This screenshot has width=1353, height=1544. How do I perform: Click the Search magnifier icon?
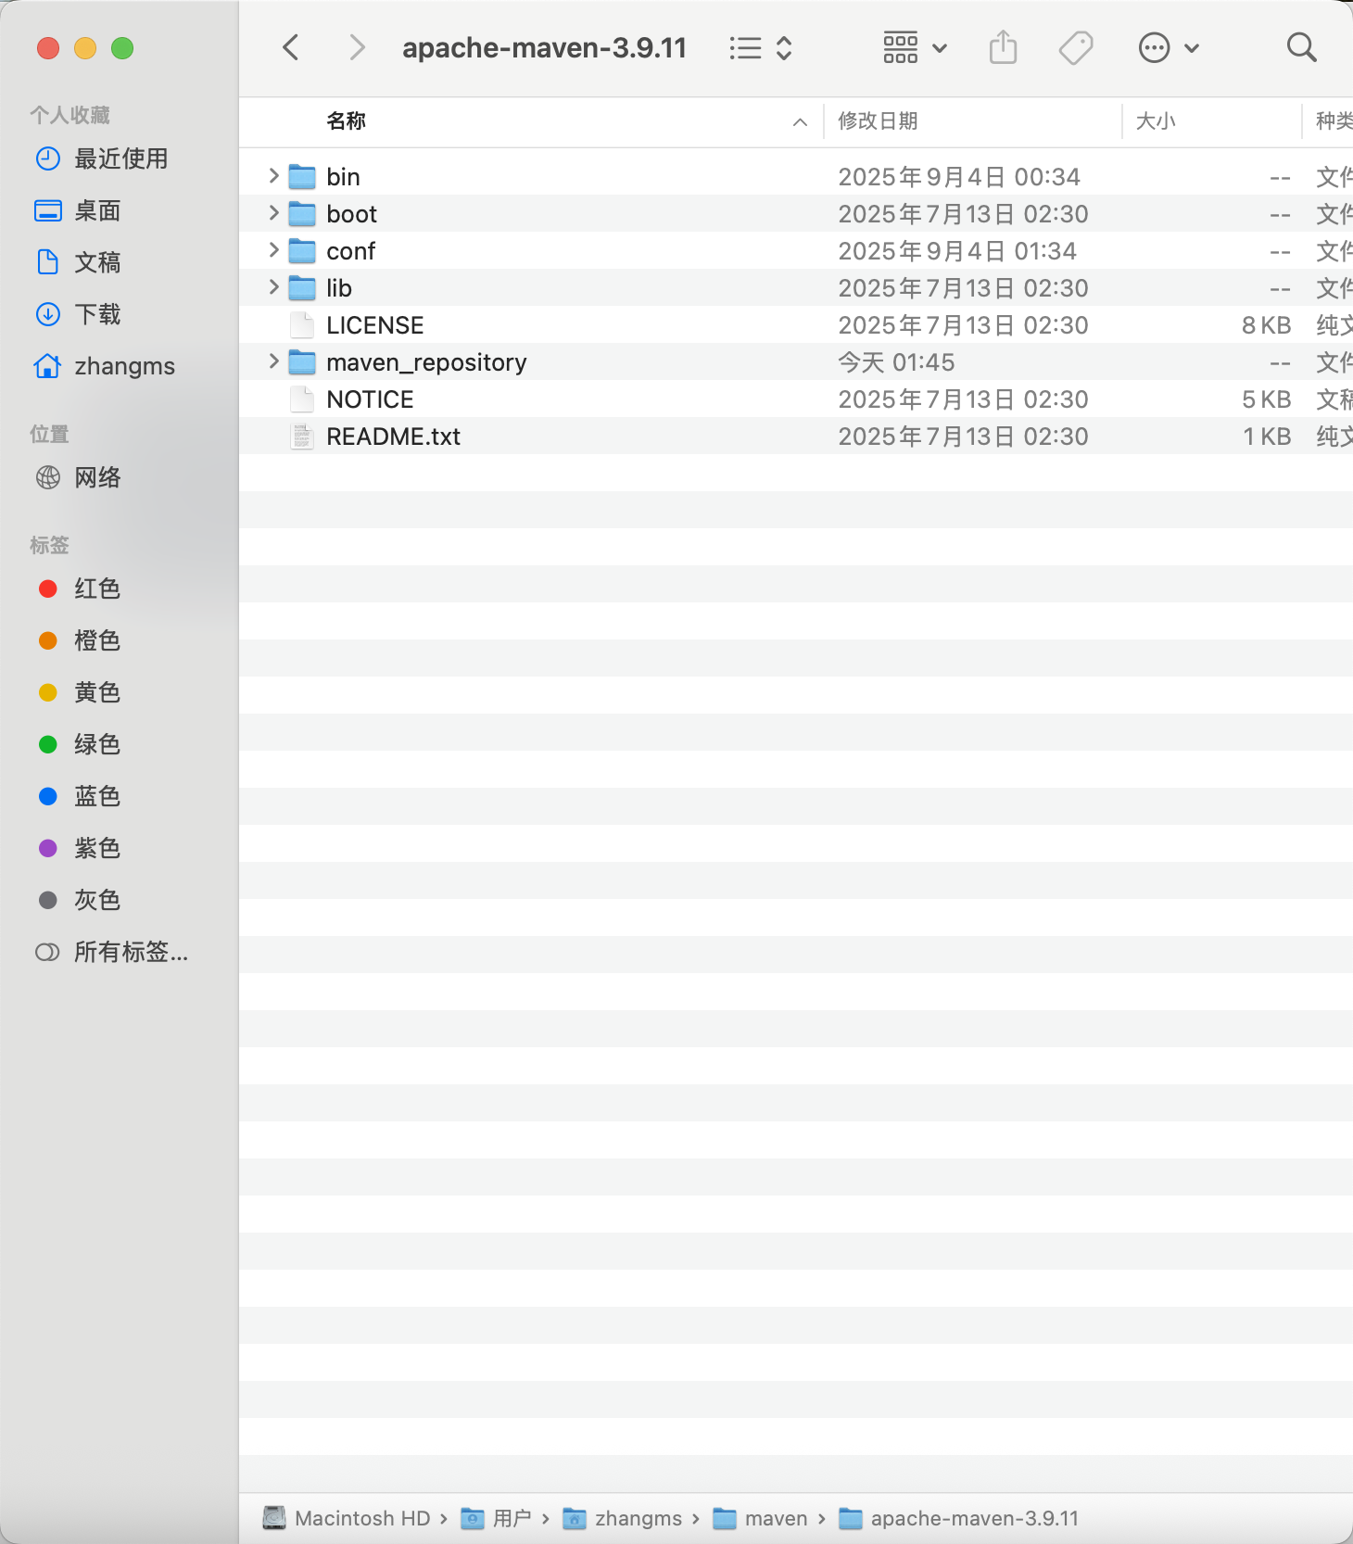point(1302,47)
